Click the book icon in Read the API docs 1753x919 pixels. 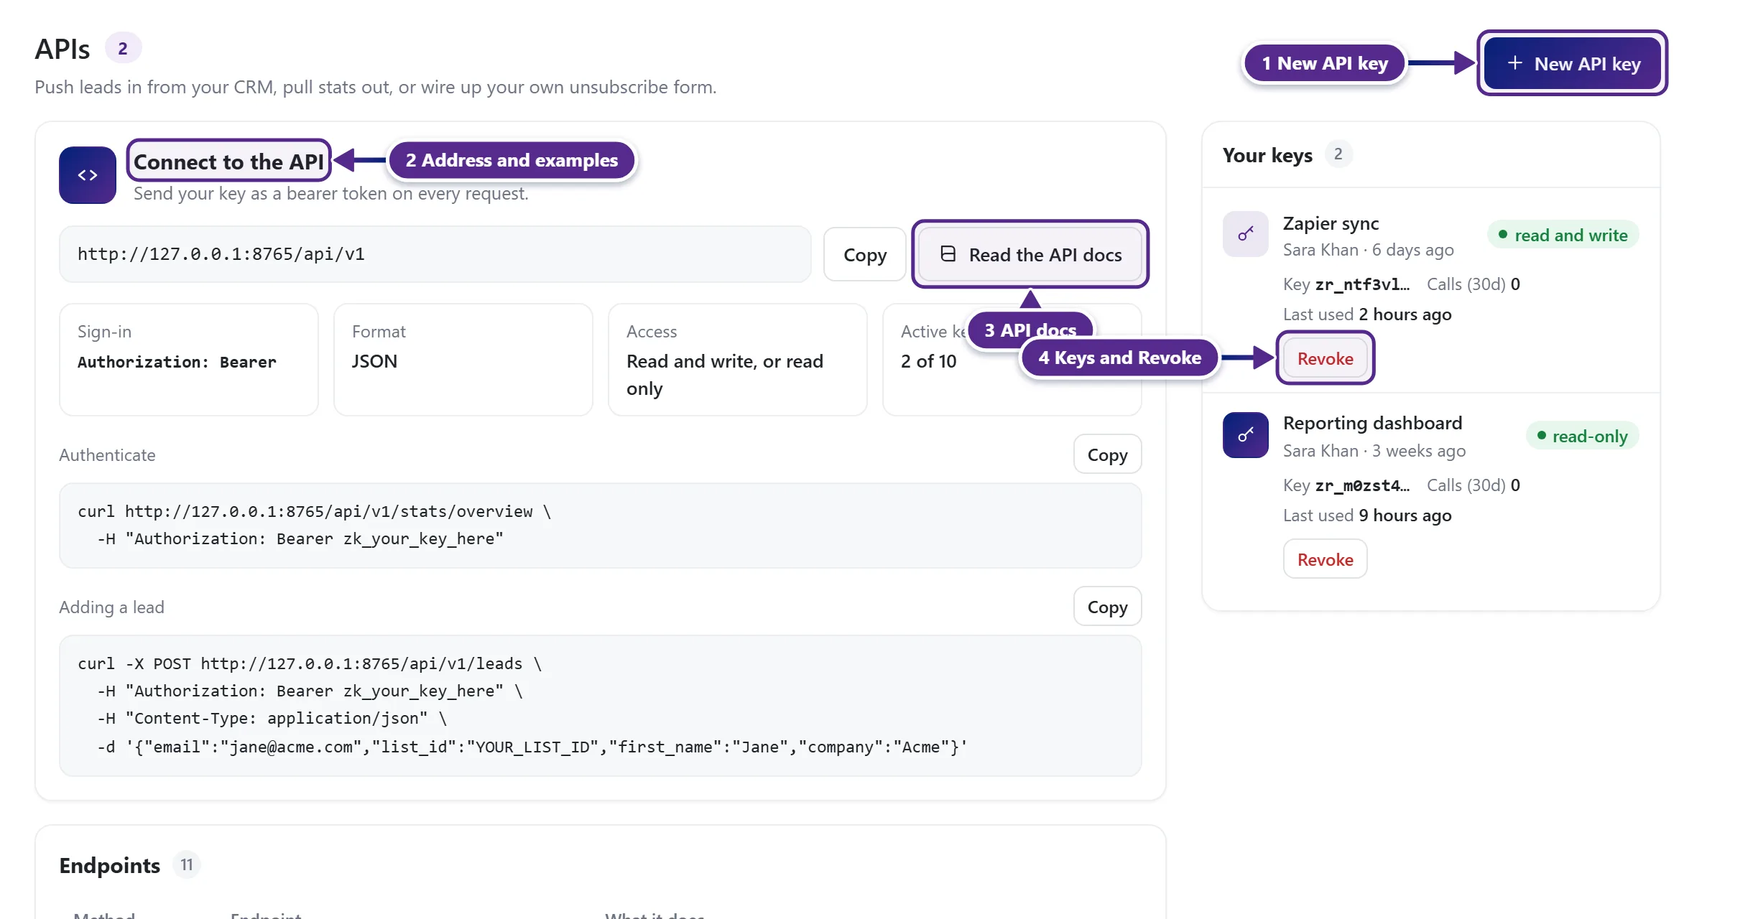948,254
